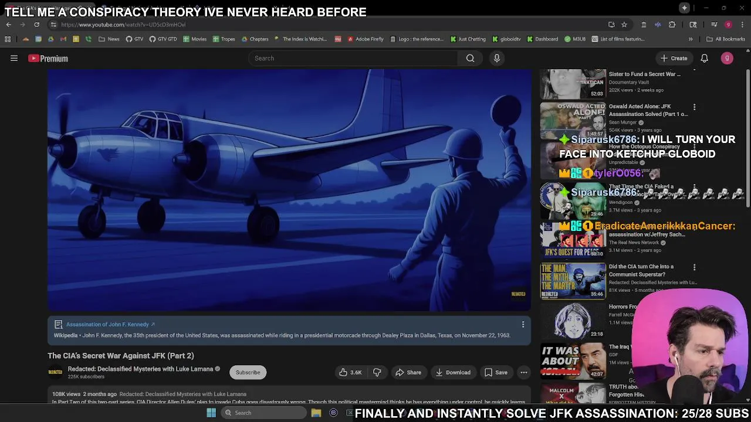
Task: Open It Was About Israel thumbnail
Action: 573,360
